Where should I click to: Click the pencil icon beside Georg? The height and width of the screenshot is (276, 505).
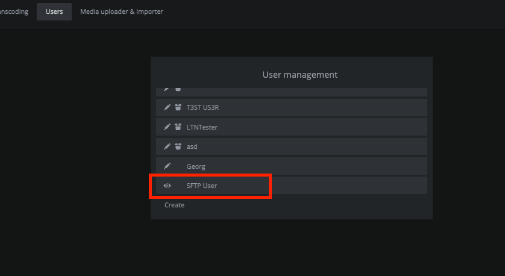pos(168,166)
